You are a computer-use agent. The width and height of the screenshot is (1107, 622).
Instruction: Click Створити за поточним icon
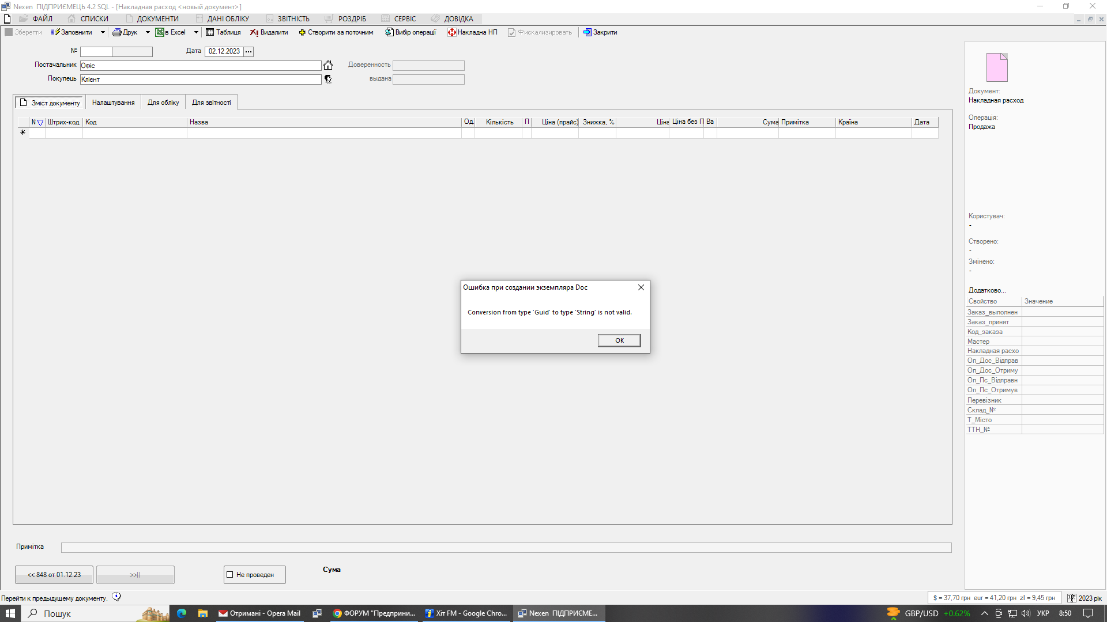tap(302, 32)
